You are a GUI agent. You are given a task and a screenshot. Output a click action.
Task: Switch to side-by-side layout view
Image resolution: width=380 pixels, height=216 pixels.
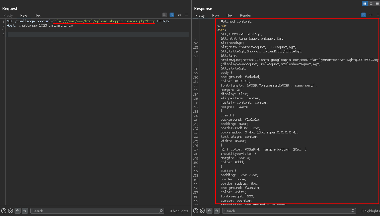coord(364,4)
